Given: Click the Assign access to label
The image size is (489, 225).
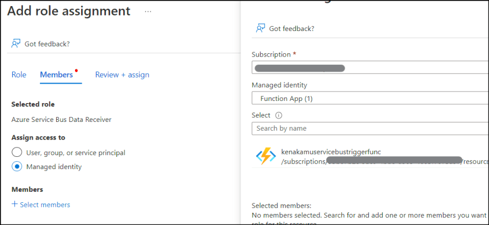Looking at the screenshot, I should click(x=38, y=137).
